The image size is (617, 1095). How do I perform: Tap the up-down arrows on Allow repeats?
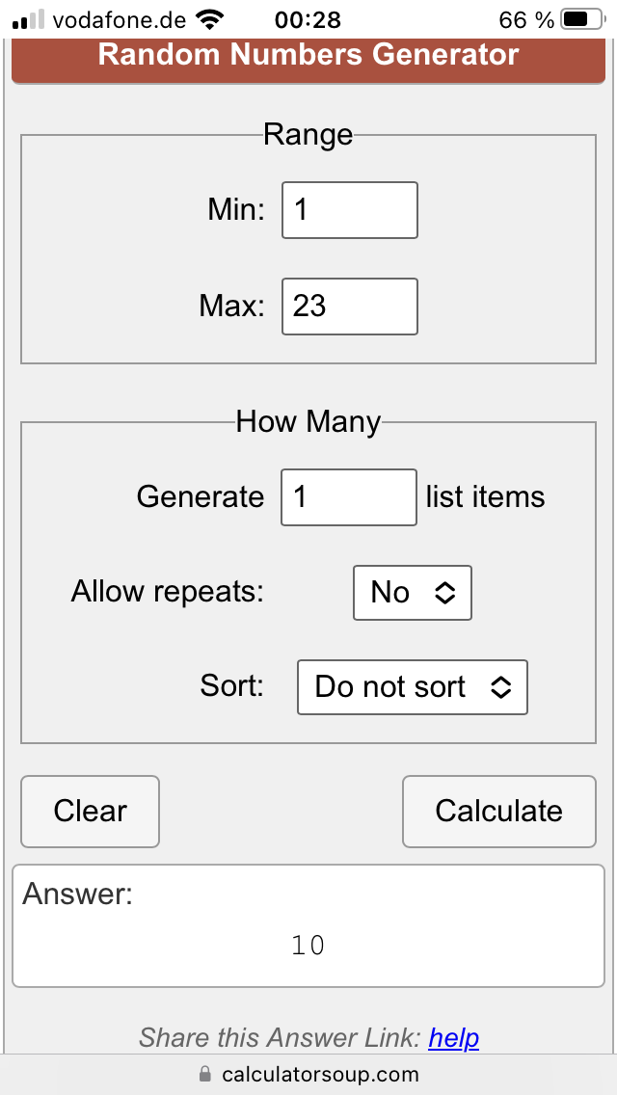[445, 593]
